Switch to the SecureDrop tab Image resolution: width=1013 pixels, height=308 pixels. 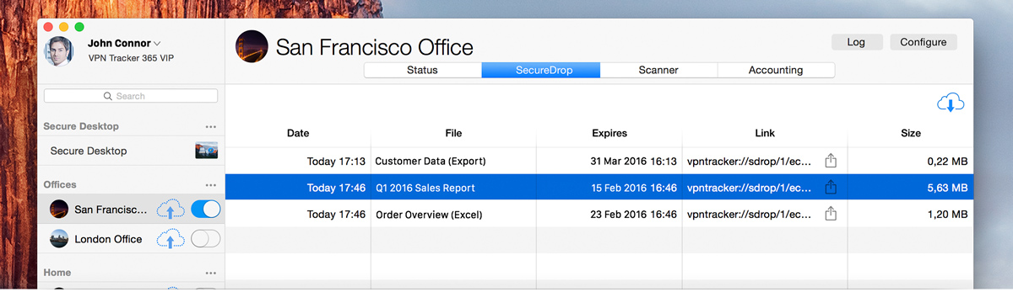(x=540, y=70)
